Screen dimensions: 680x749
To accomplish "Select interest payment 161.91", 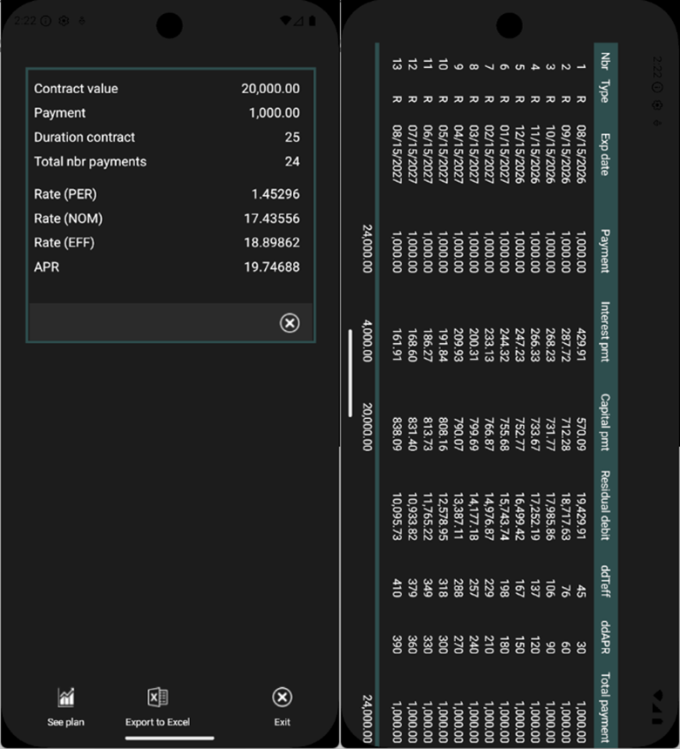I will (x=397, y=344).
